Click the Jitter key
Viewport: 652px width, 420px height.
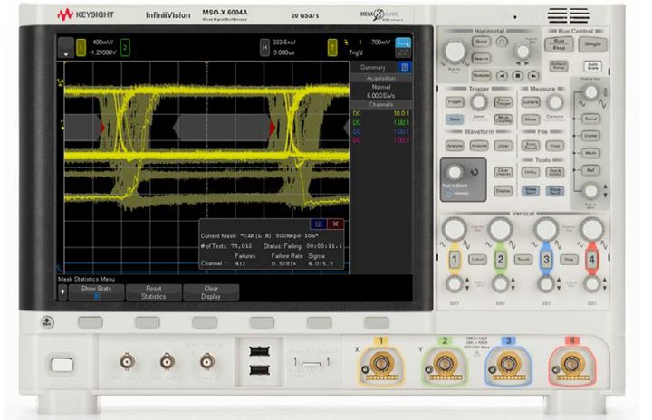(x=503, y=146)
